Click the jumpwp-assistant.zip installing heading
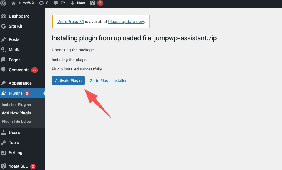 pyautogui.click(x=134, y=38)
